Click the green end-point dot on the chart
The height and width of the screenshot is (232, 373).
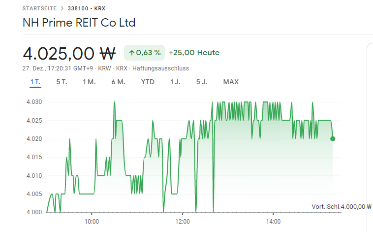click(x=333, y=138)
